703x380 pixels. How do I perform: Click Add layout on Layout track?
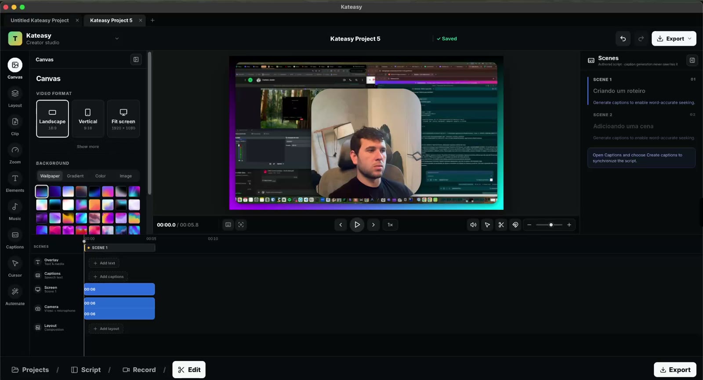(x=106, y=329)
